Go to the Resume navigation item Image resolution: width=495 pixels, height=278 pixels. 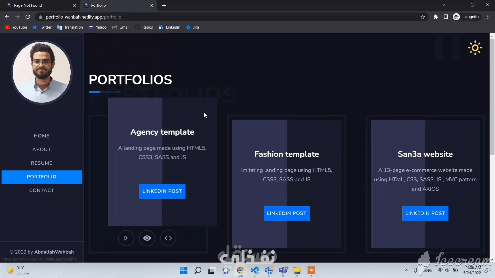pos(42,163)
